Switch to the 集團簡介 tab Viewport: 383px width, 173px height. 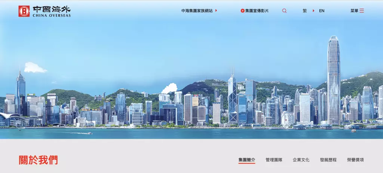[247, 160]
